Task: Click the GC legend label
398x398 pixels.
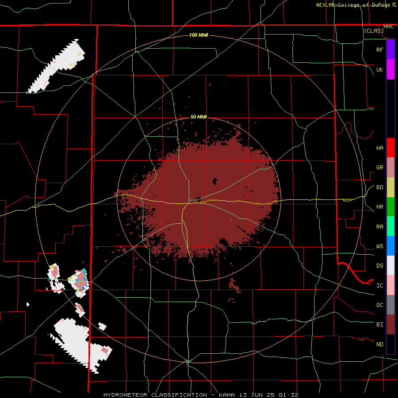Action: point(379,305)
